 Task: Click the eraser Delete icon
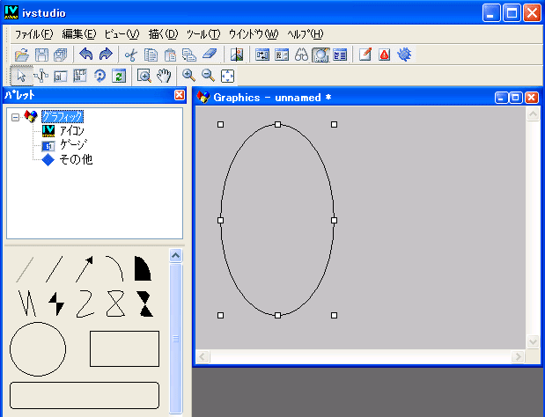pos(208,55)
